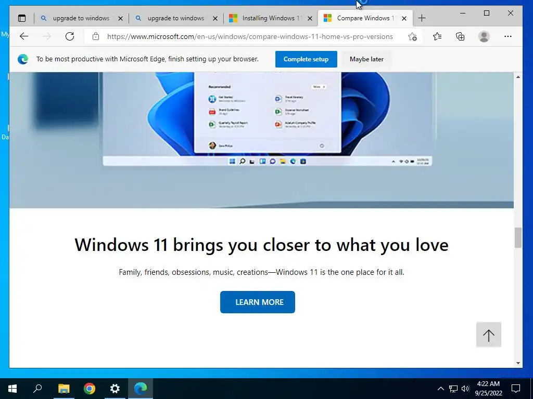
Task: Close the second upgrade to windows tab
Action: pyautogui.click(x=215, y=18)
